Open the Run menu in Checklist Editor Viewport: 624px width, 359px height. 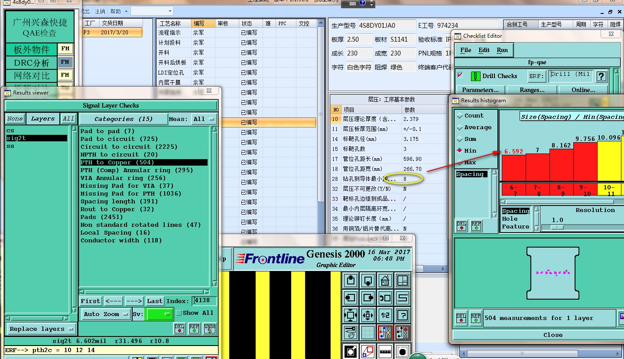tap(502, 50)
